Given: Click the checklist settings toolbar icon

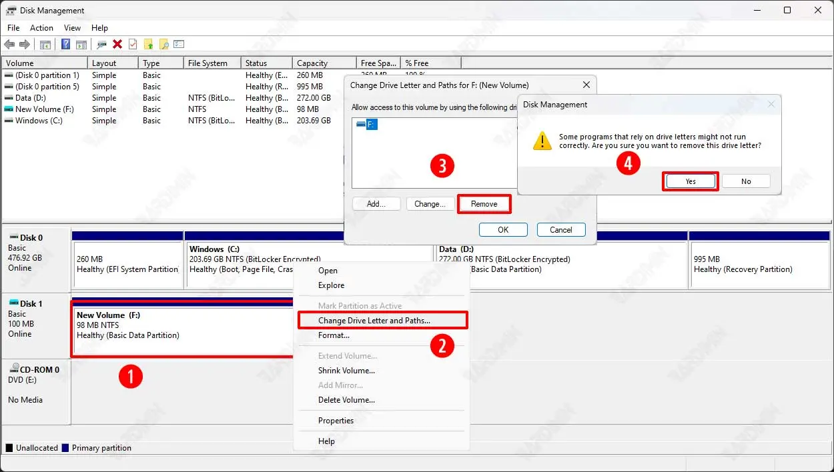Looking at the screenshot, I should pyautogui.click(x=179, y=45).
